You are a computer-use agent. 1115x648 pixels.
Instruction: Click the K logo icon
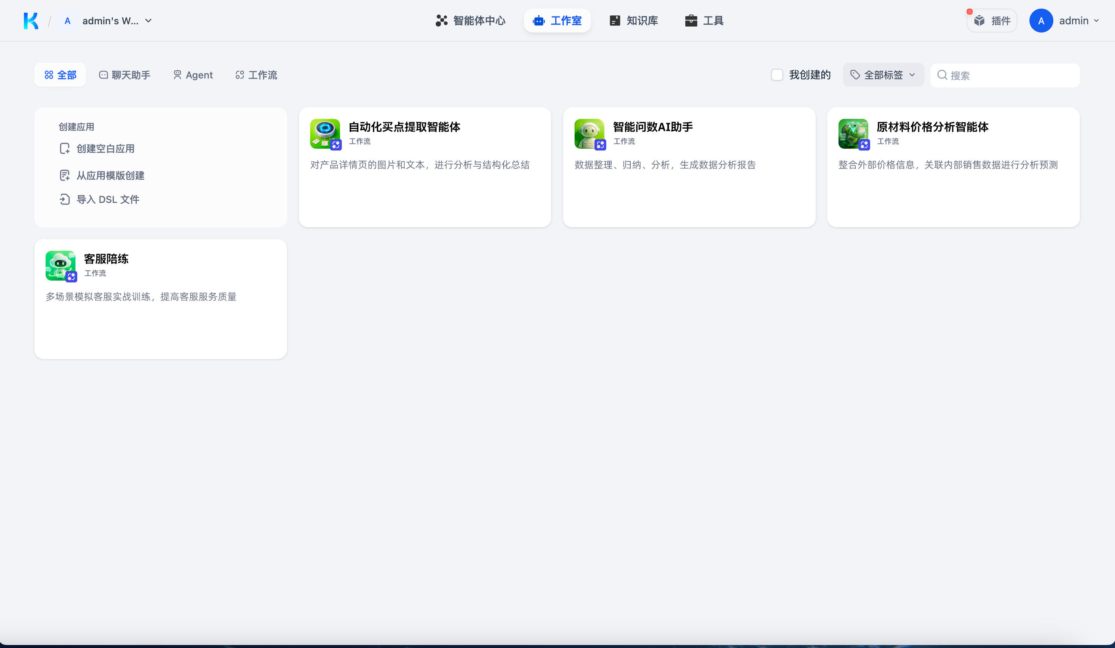click(31, 21)
